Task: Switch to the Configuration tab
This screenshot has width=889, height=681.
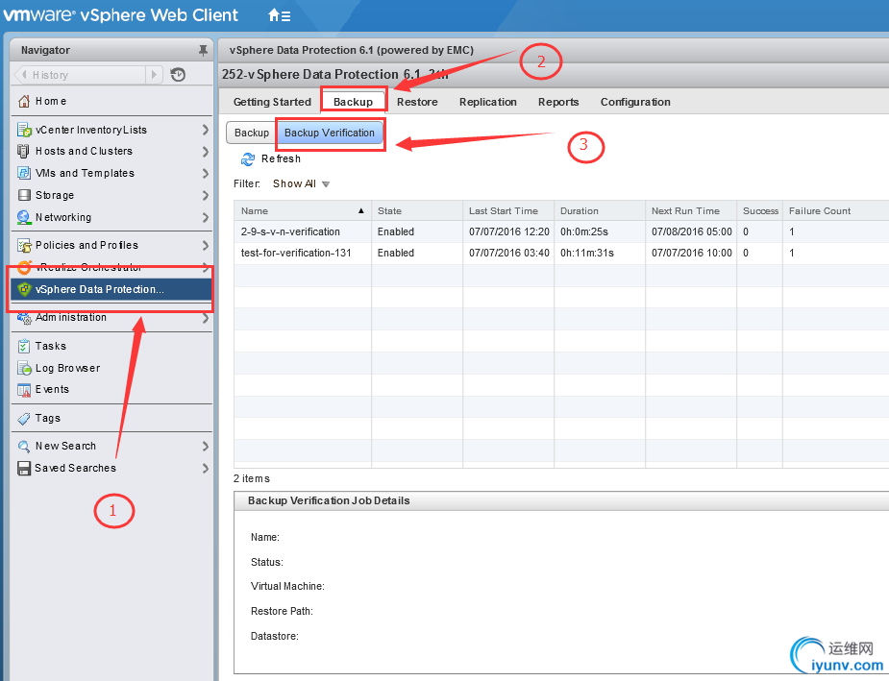Action: (635, 102)
